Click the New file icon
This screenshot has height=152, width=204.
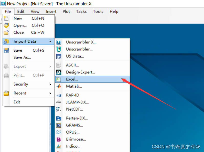(6, 18)
